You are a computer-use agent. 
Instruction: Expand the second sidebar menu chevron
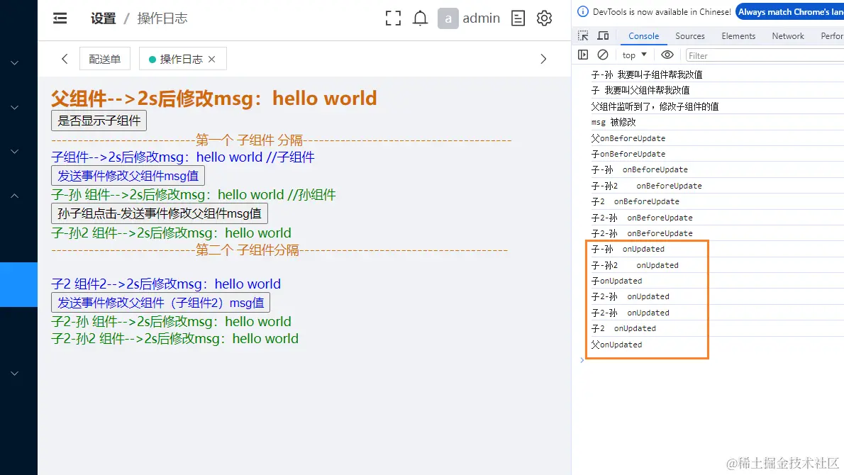tap(14, 108)
